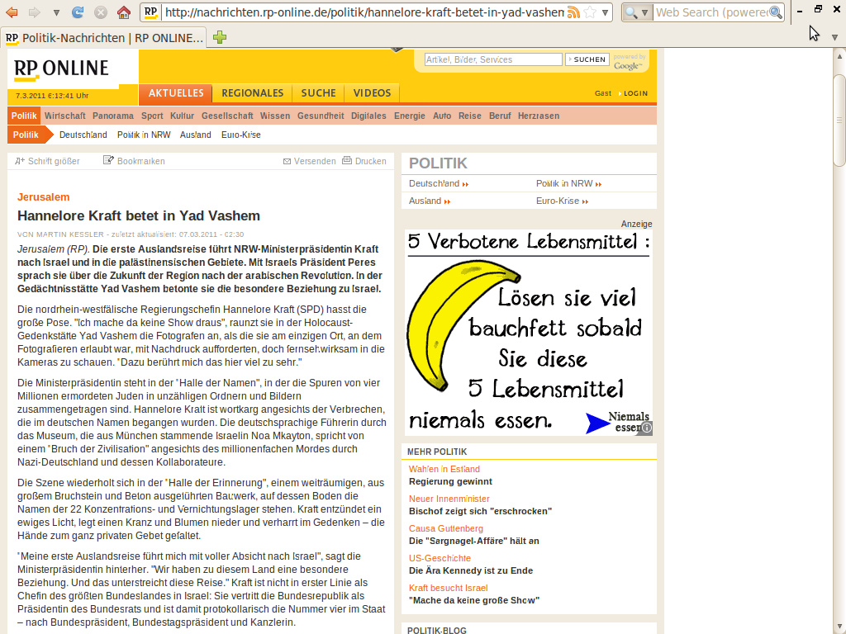Reload the page with the refresh icon

78,12
